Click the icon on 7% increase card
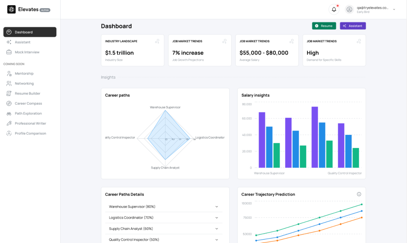This screenshot has width=407, height=243. click(x=224, y=41)
